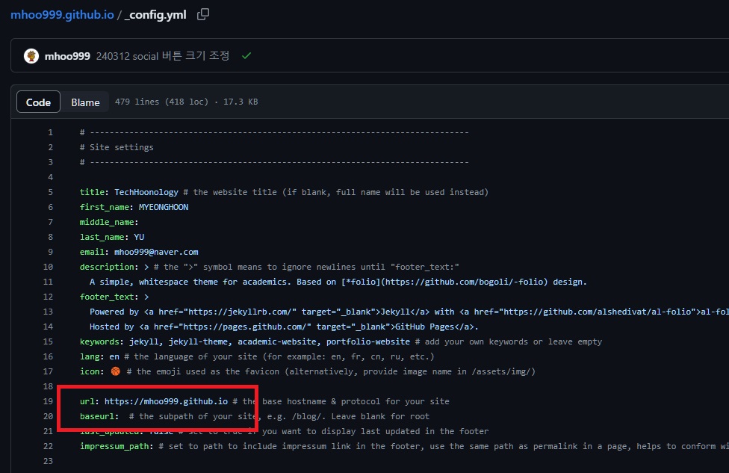Select line number 19 for the url setting
This screenshot has width=729, height=473.
coord(48,401)
